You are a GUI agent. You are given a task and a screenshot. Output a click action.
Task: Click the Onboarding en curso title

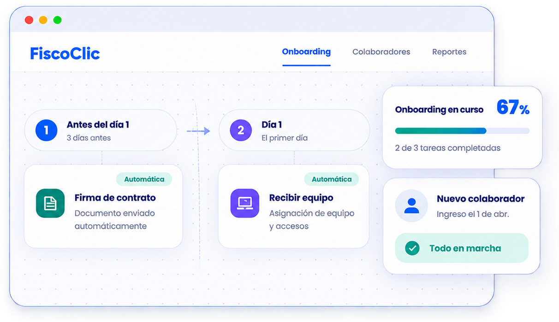[x=439, y=110]
